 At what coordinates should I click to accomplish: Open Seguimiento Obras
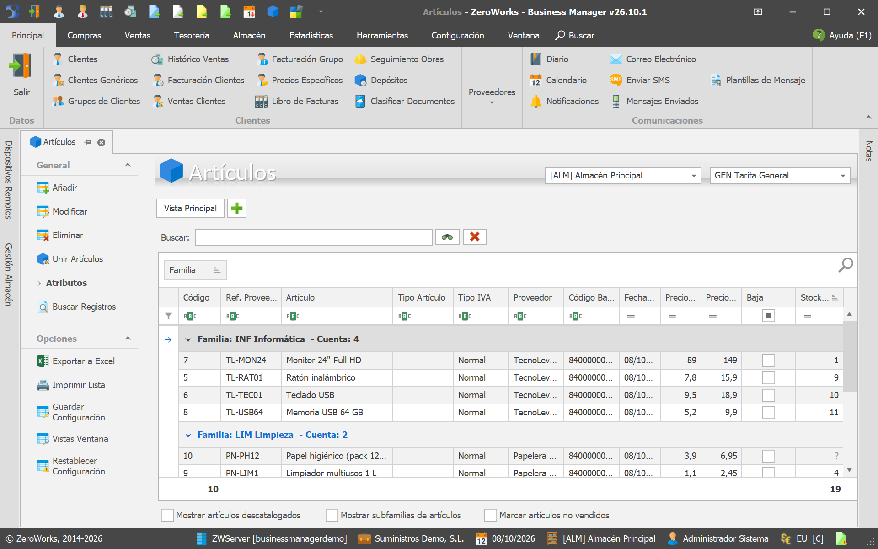(399, 59)
